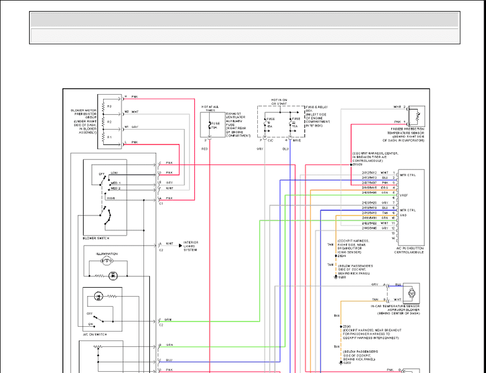
Task: Click the 'A/C ON SWITCH' label
Action: 95,335
